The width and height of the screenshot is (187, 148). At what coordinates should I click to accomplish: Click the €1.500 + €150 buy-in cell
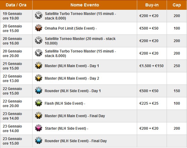151,66
